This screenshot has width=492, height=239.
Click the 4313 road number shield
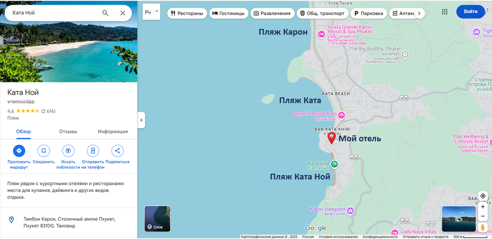coord(430,223)
